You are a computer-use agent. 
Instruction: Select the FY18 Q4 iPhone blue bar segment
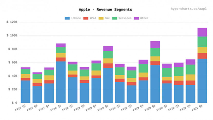96,91
